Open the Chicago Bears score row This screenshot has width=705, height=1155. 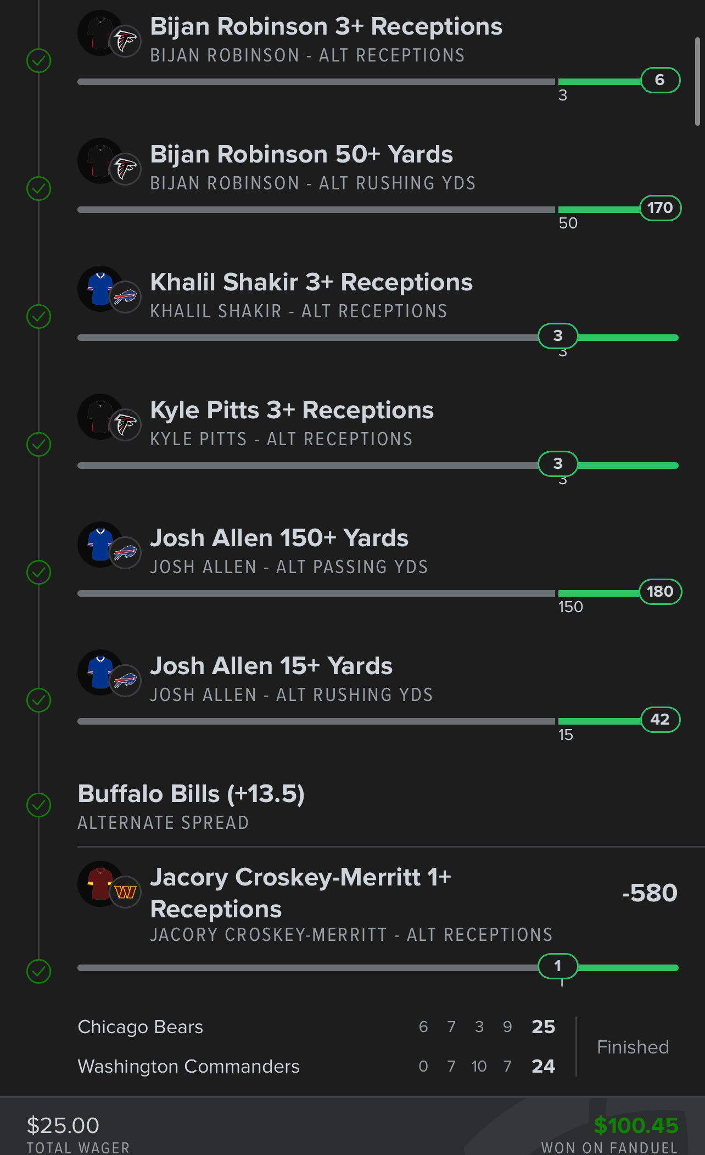click(x=141, y=1027)
